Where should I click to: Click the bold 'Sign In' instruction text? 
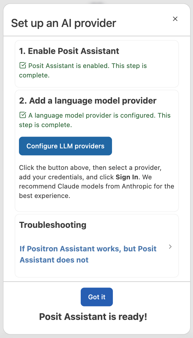(x=127, y=177)
